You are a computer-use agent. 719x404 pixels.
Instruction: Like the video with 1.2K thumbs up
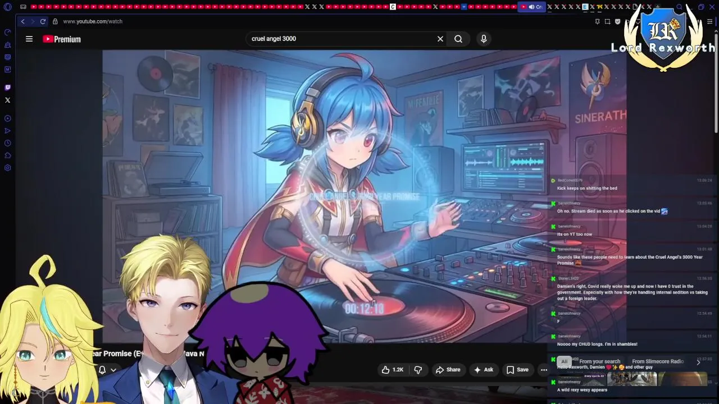click(x=393, y=370)
